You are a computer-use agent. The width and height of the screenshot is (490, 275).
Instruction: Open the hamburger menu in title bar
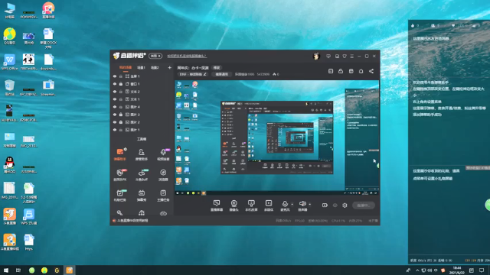click(x=352, y=56)
